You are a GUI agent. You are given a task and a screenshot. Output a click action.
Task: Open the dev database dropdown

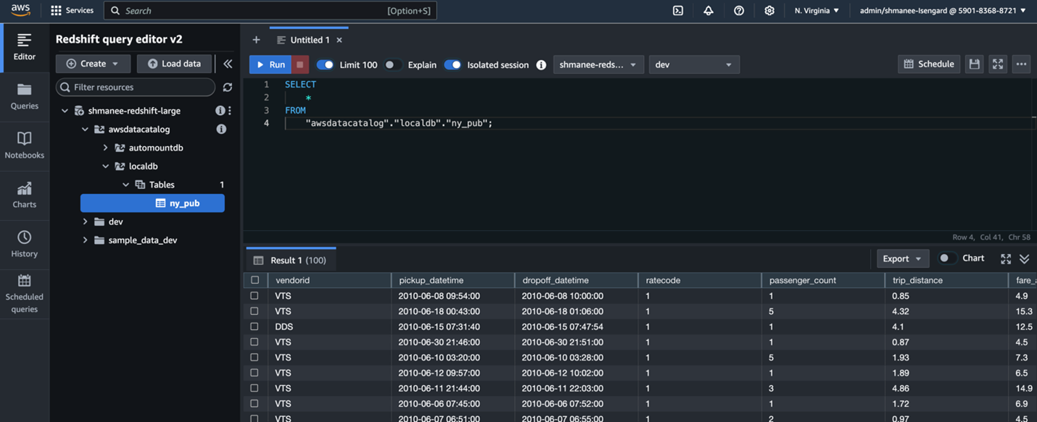point(693,64)
